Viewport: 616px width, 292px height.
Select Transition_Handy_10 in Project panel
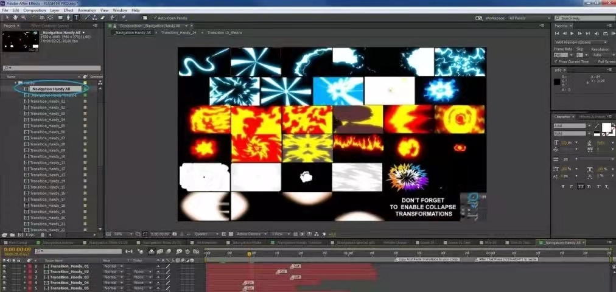click(x=47, y=156)
